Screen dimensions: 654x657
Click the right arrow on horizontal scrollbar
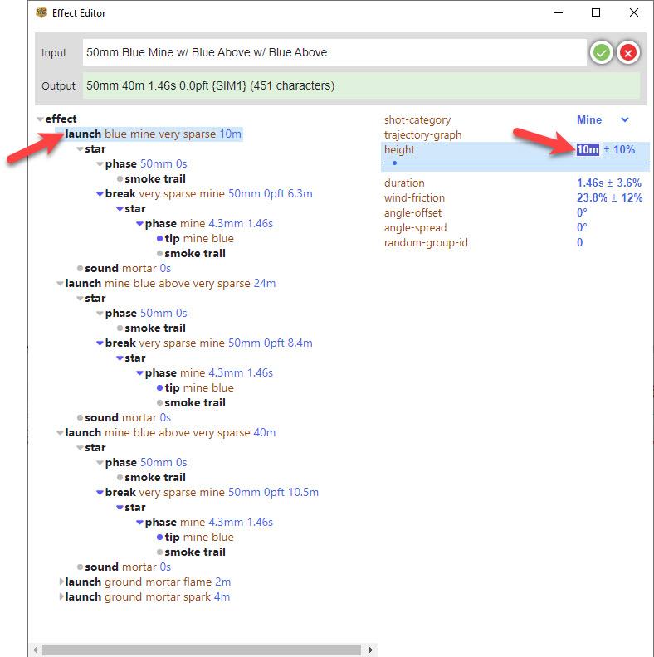pos(371,650)
